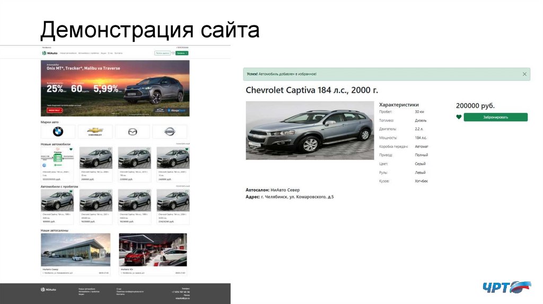Click the niauto@ya.ru email in footer
The height and width of the screenshot is (304, 543).
click(182, 298)
